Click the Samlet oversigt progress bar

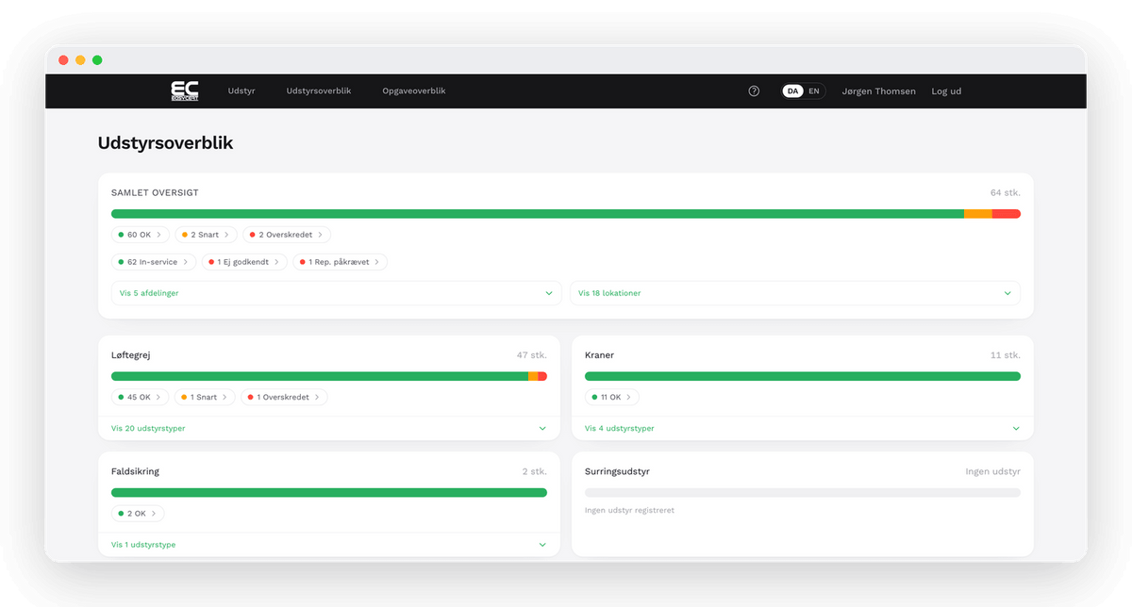[566, 214]
